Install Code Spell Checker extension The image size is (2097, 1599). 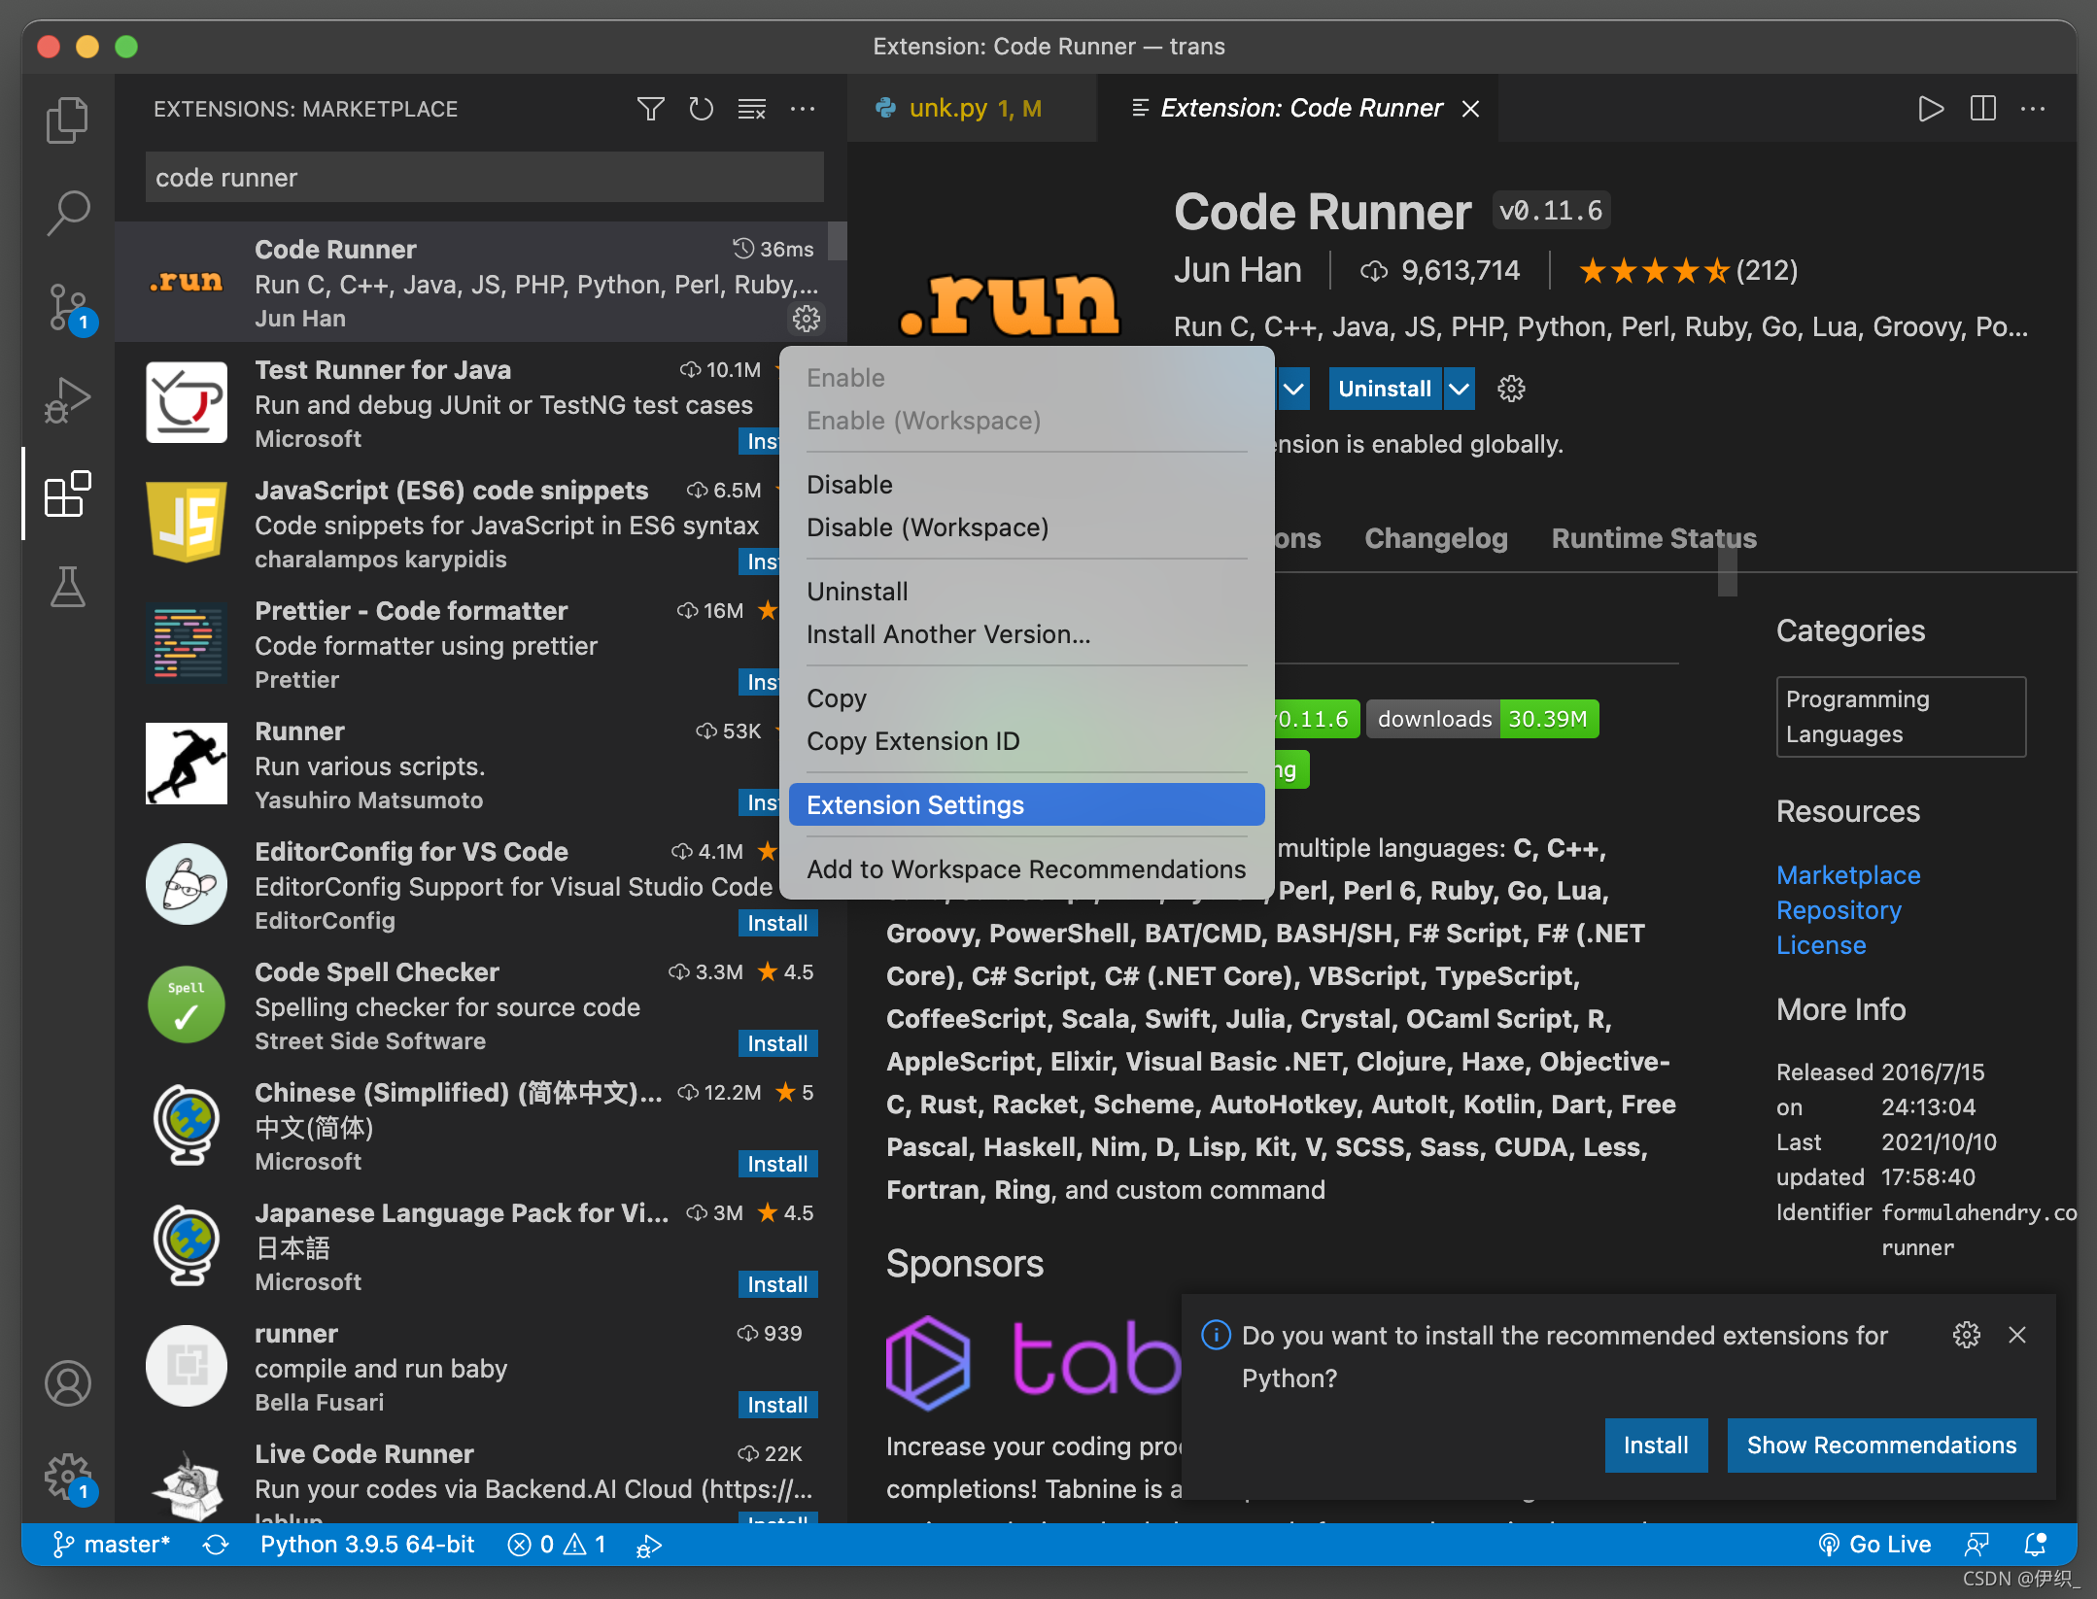pos(777,1043)
